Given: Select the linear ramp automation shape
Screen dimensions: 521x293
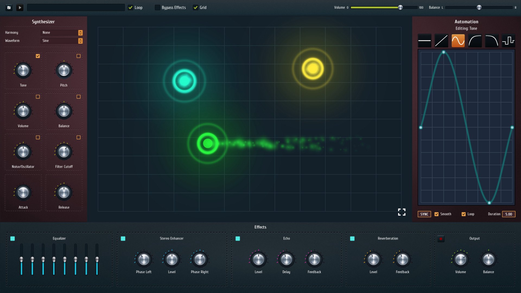Looking at the screenshot, I should (x=441, y=41).
